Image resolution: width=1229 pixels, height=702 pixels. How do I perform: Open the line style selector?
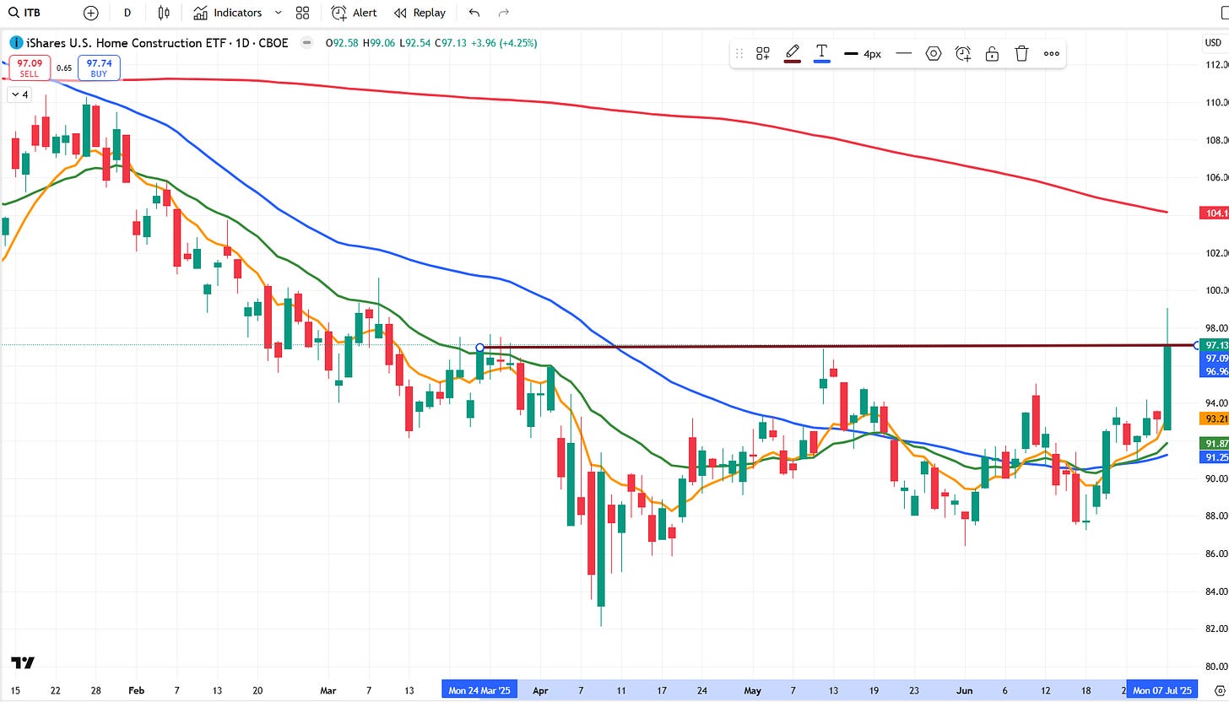point(904,53)
